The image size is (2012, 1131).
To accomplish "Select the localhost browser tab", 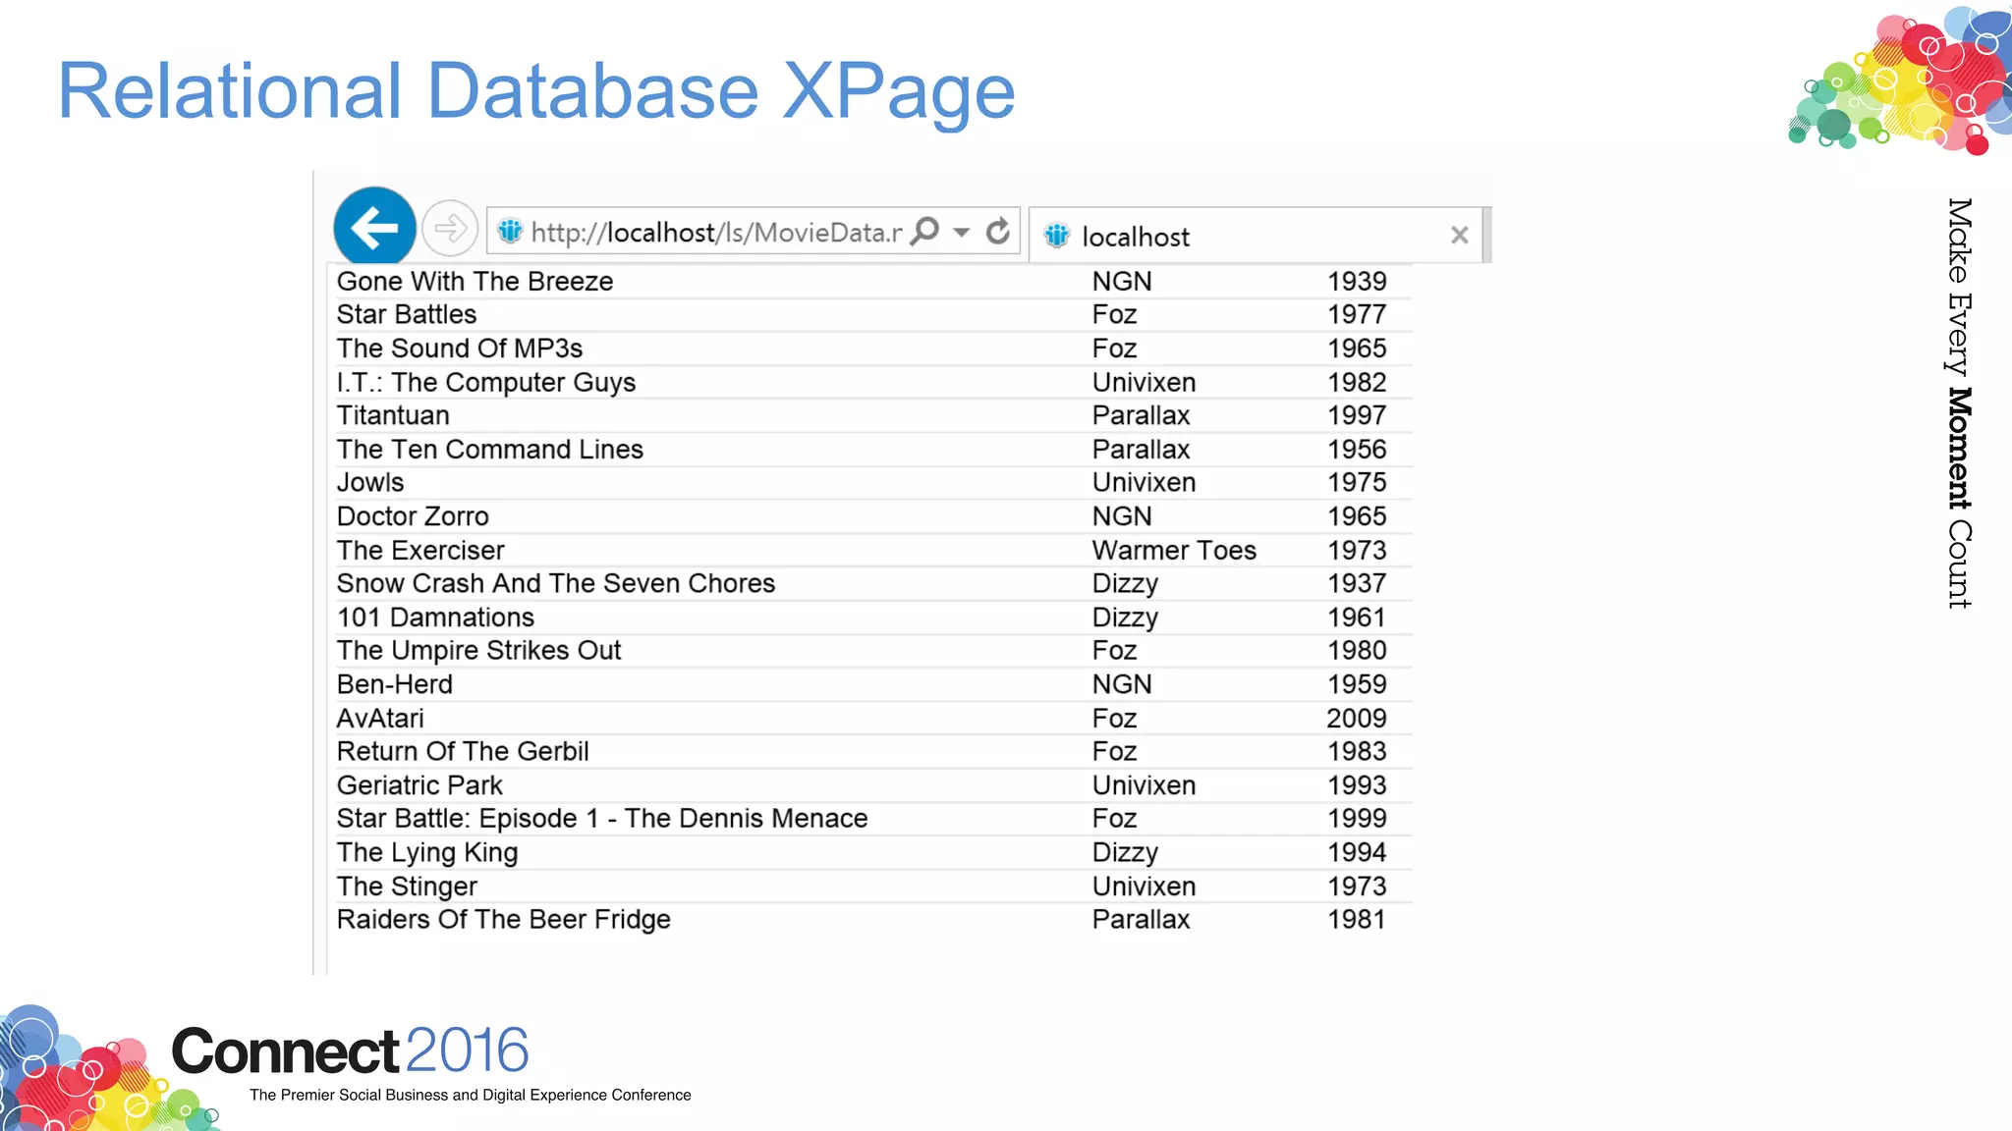I will [1256, 236].
